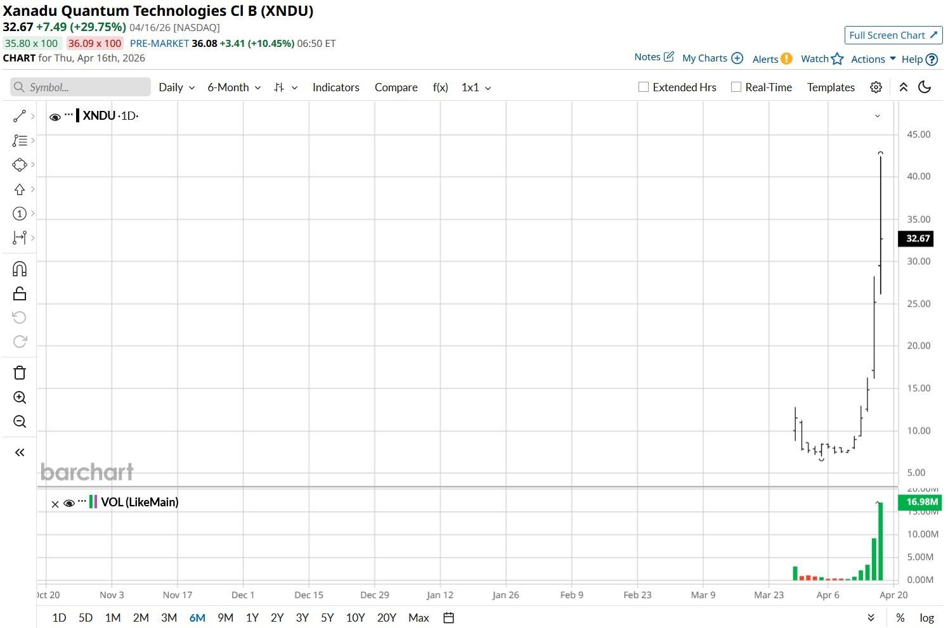This screenshot has width=948, height=628.
Task: Click the 16.98M volume axis label
Action: pyautogui.click(x=920, y=503)
